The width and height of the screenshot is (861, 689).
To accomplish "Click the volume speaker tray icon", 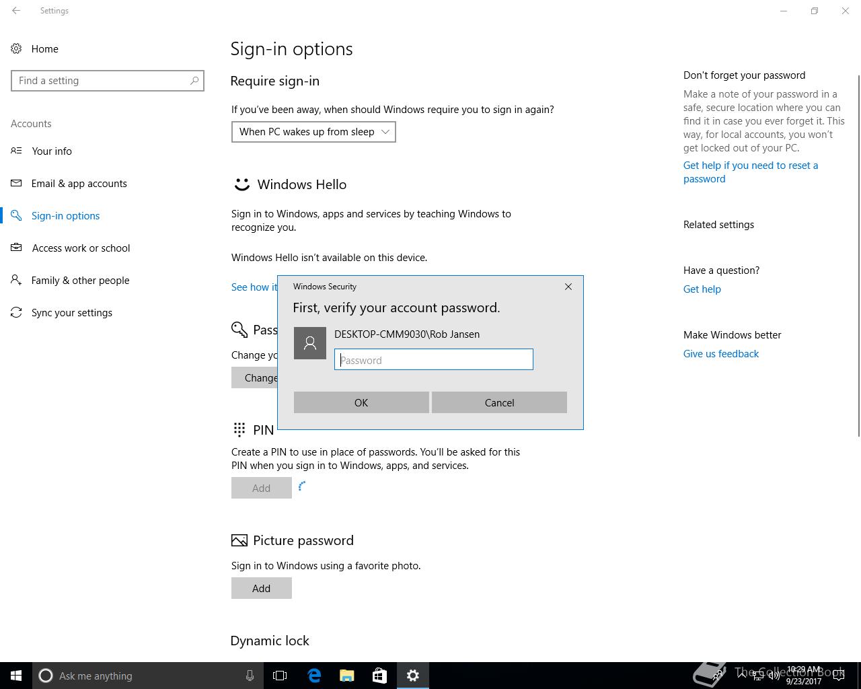I will click(x=774, y=676).
